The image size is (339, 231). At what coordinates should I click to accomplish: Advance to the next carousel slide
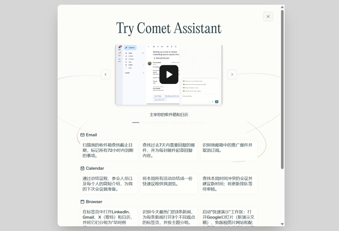[x=232, y=75]
